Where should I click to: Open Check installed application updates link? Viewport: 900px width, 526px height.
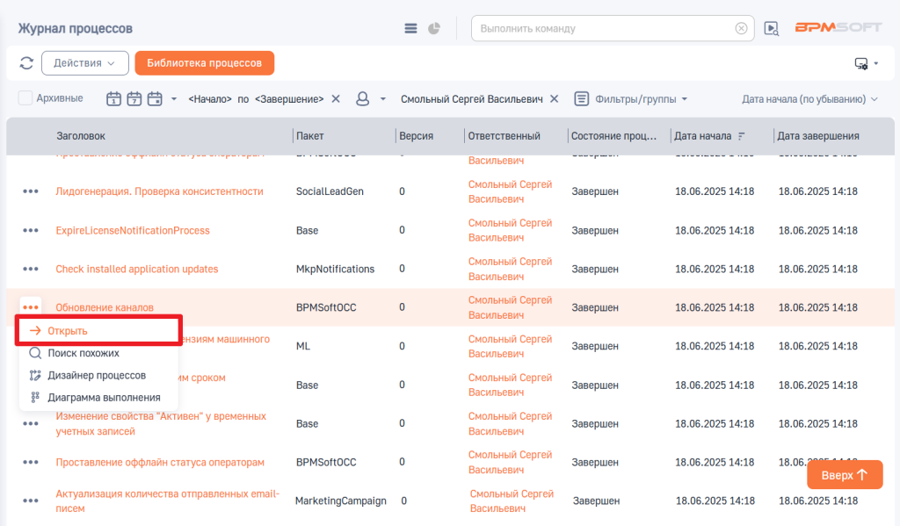136,269
